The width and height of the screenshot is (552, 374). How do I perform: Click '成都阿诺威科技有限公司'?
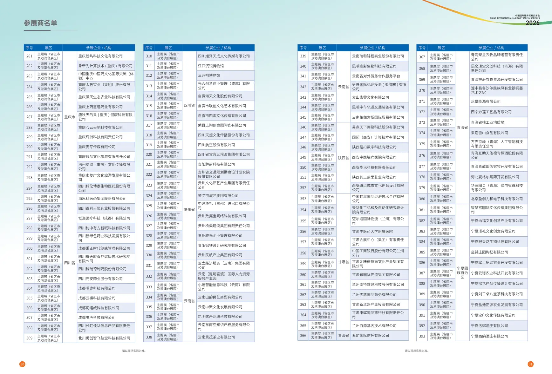99,308
